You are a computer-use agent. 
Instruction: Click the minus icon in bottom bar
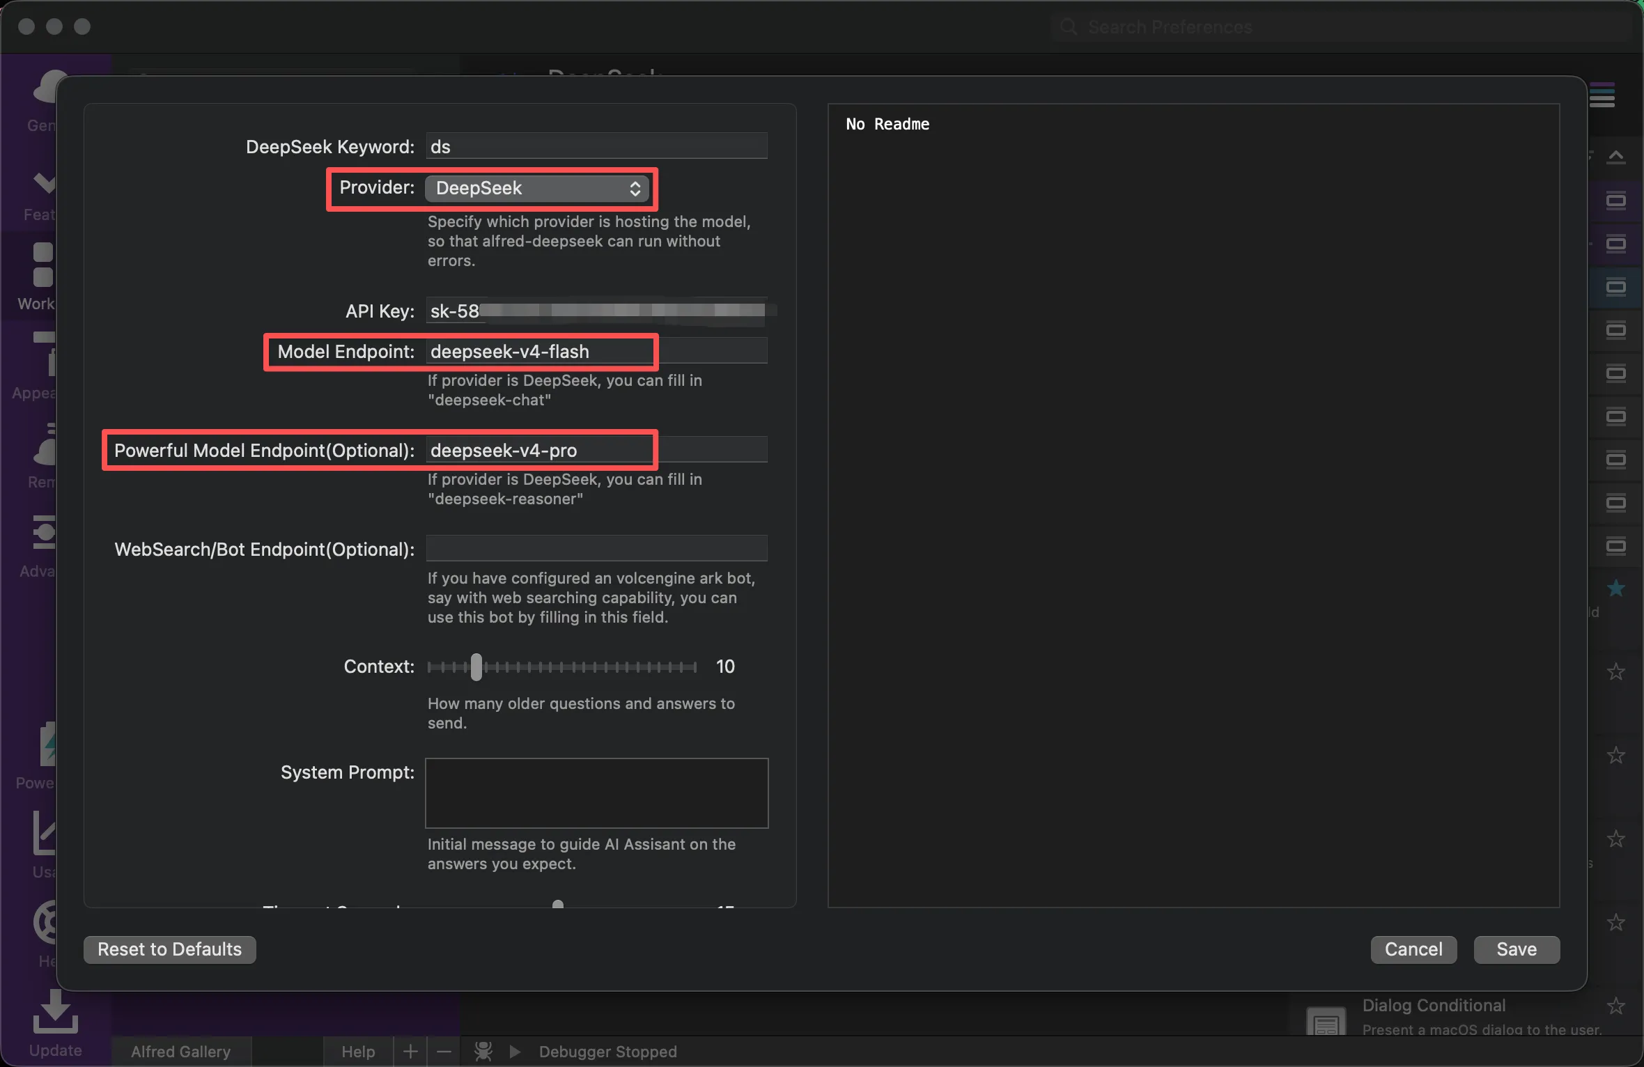[444, 1051]
